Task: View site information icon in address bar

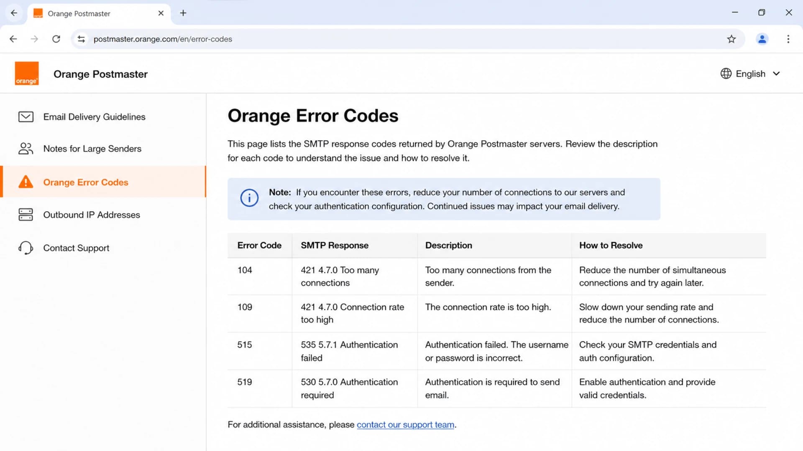Action: pyautogui.click(x=81, y=39)
